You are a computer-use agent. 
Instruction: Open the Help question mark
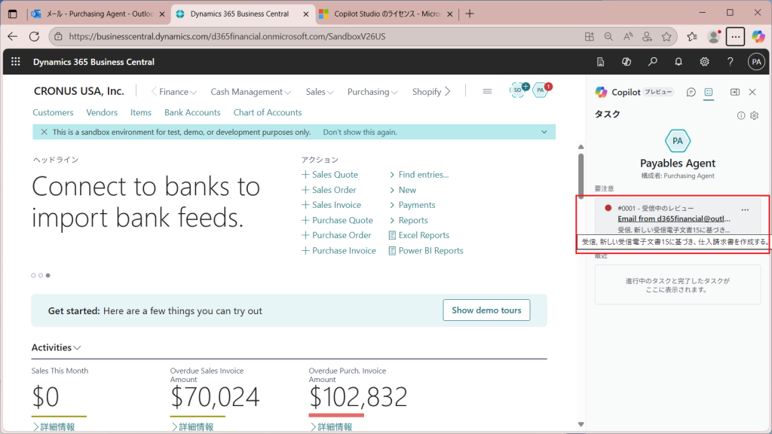pyautogui.click(x=730, y=62)
